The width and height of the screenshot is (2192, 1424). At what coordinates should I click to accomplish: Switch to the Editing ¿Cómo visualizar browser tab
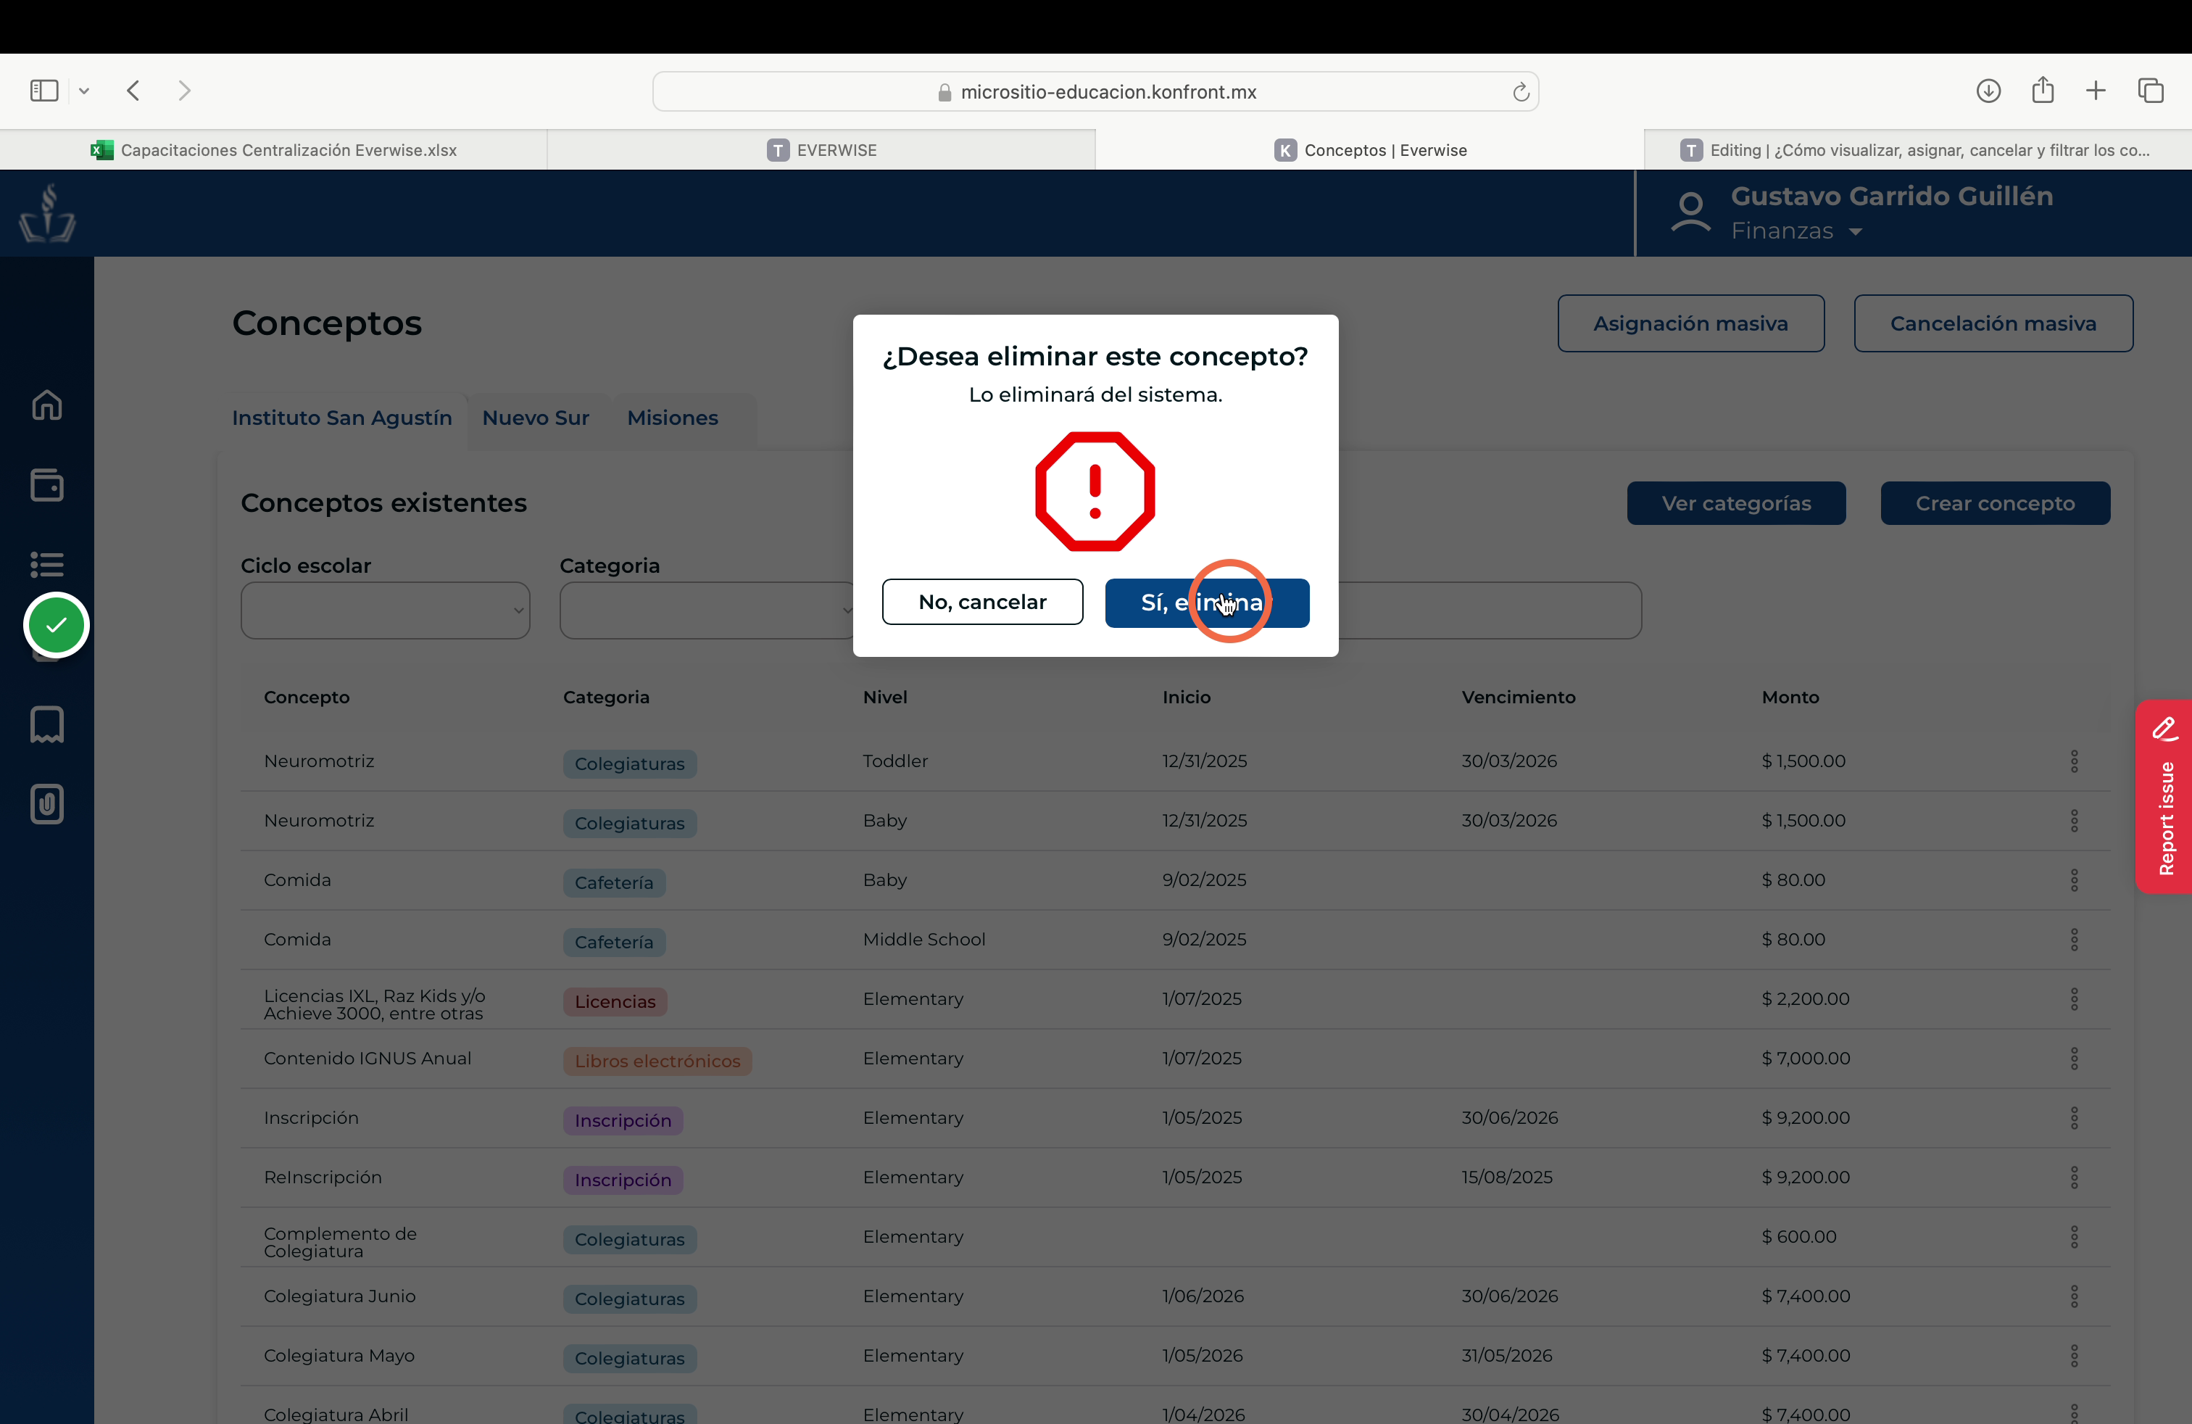click(1917, 150)
